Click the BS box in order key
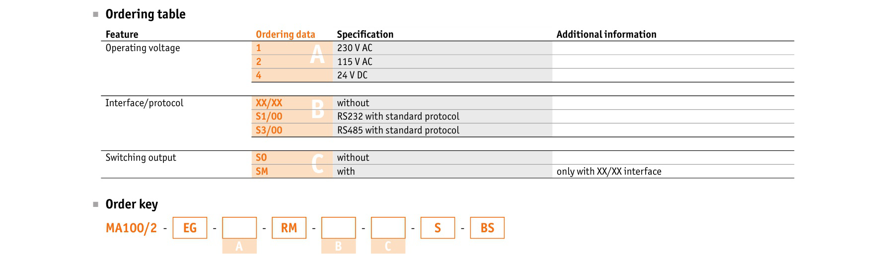Image resolution: width=887 pixels, height=263 pixels. click(487, 228)
